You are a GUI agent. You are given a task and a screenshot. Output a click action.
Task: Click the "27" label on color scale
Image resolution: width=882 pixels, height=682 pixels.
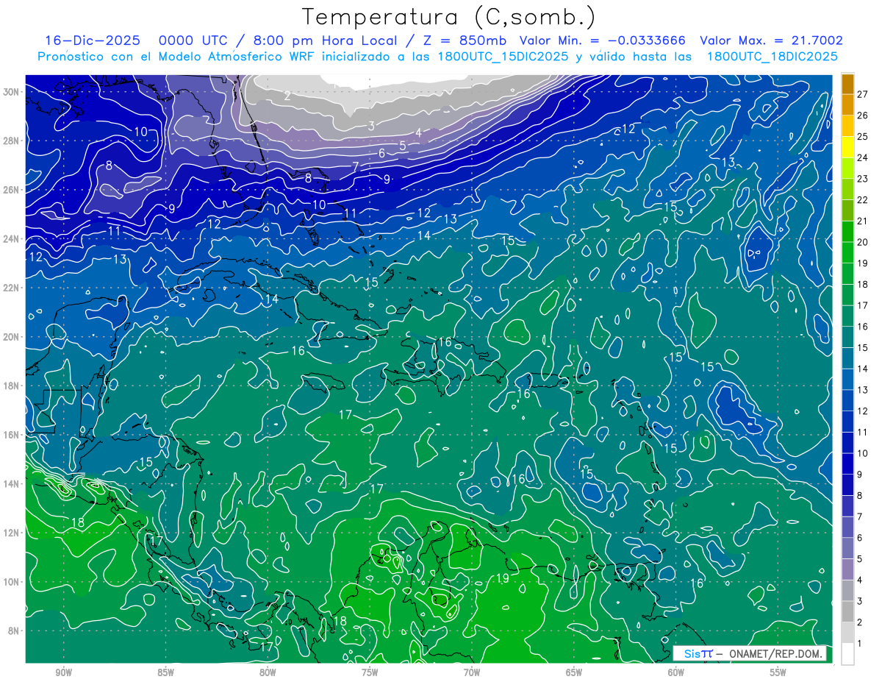(863, 94)
